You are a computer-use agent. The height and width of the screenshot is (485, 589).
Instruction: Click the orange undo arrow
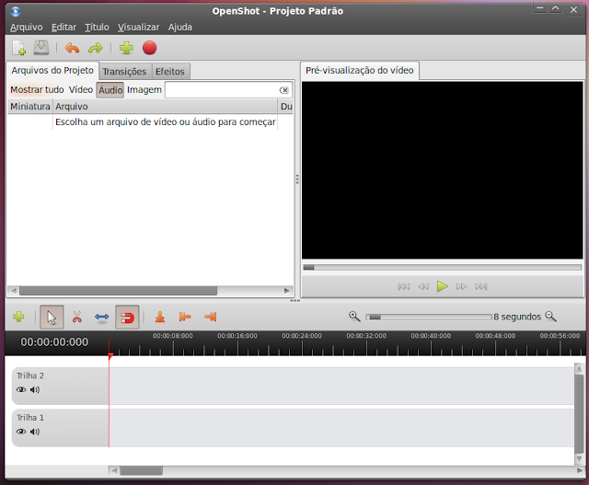pos(72,48)
